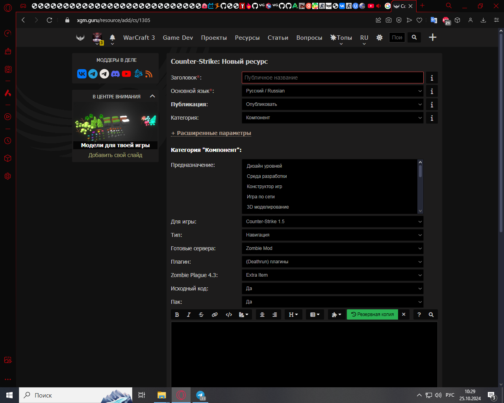Open the history clock in Opera sidebar
Viewport: 504px width, 403px height.
[x=8, y=140]
